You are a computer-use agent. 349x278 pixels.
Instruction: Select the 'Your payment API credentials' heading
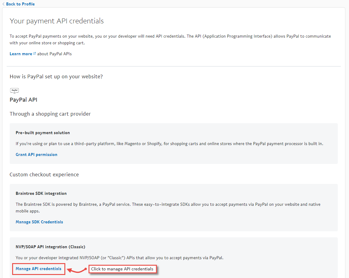point(57,21)
